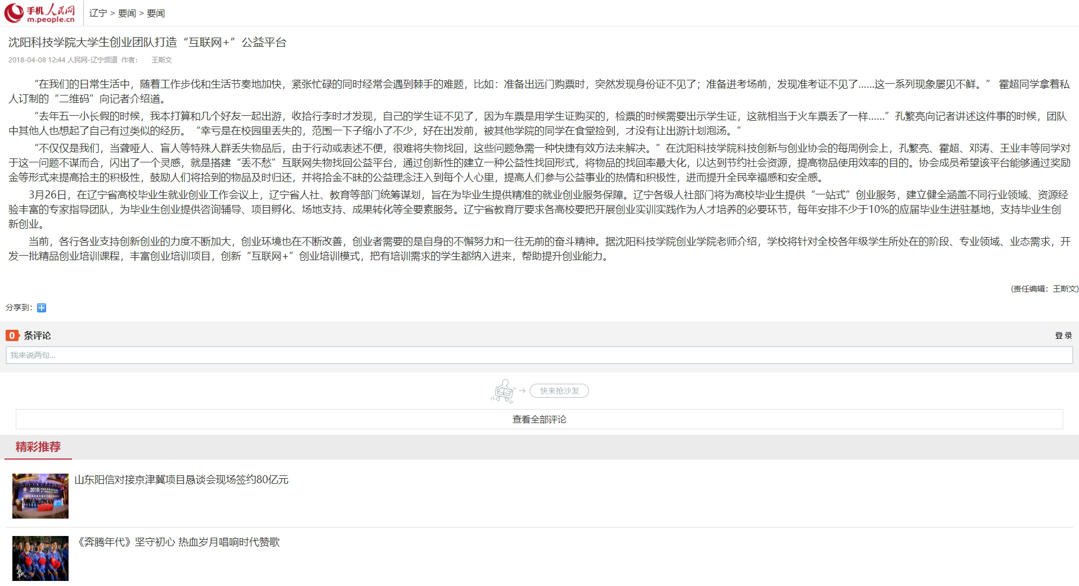
Task: Click the 责任编辑 credit below the article
Action: pos(1044,289)
